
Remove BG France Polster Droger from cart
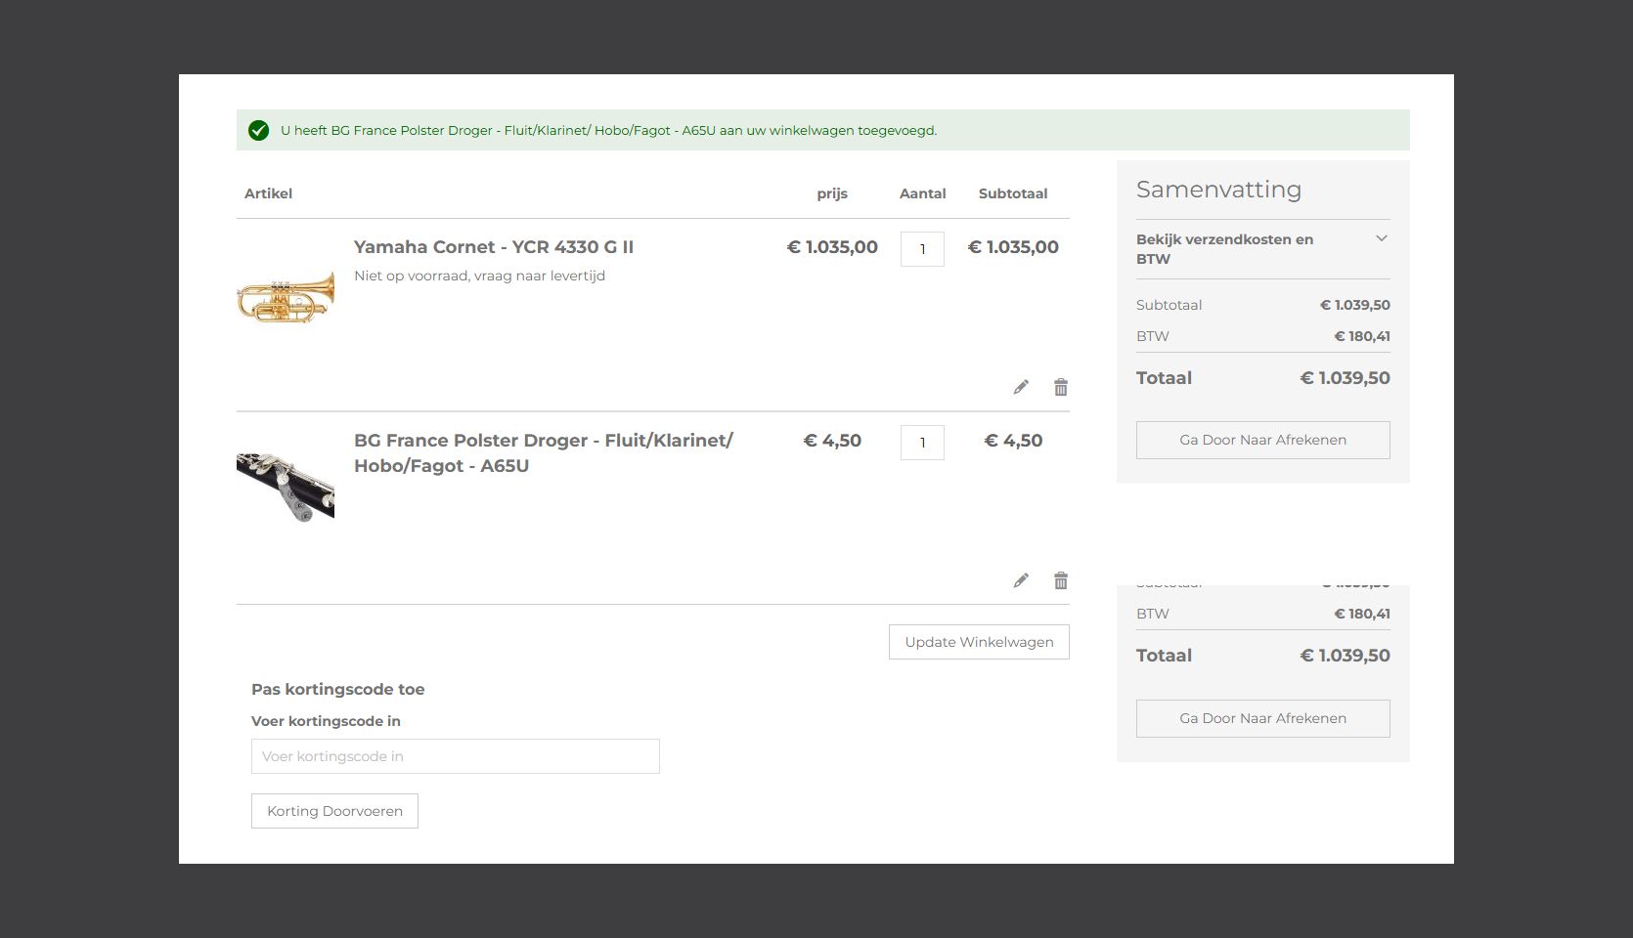(x=1061, y=580)
